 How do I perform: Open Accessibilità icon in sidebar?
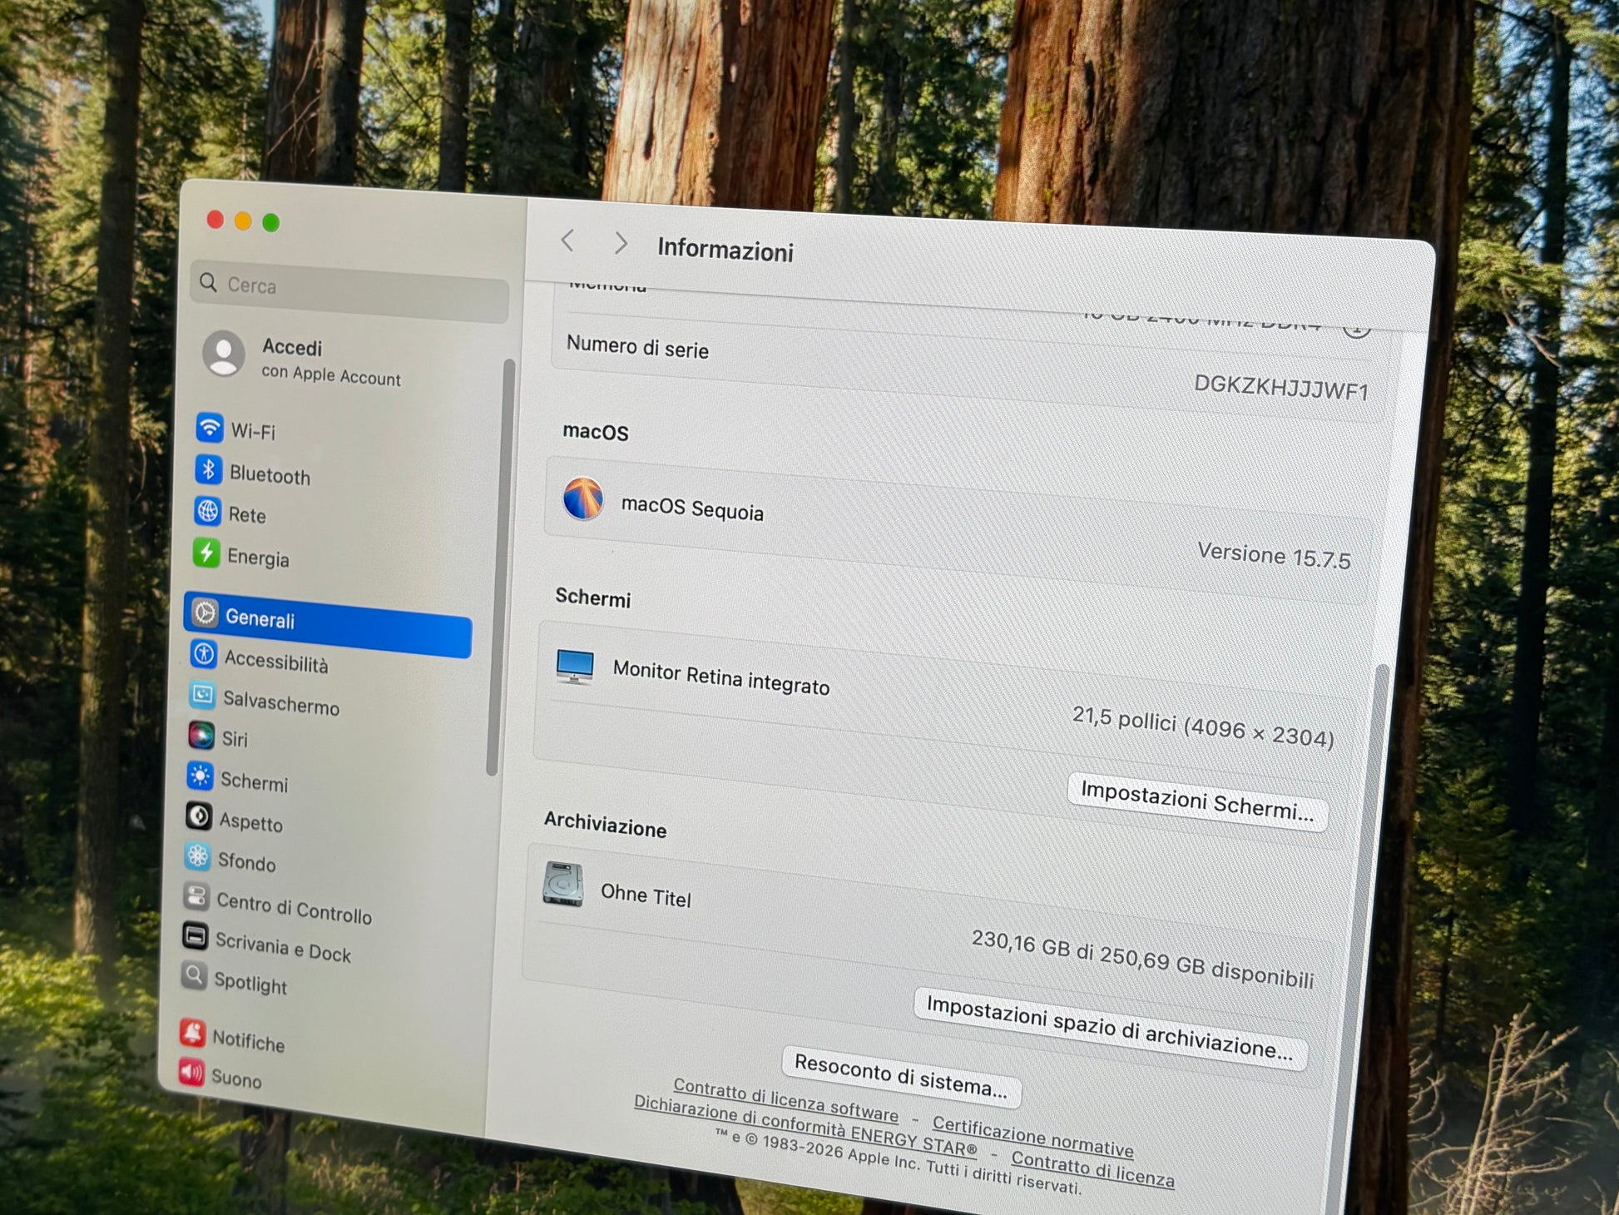pyautogui.click(x=204, y=654)
